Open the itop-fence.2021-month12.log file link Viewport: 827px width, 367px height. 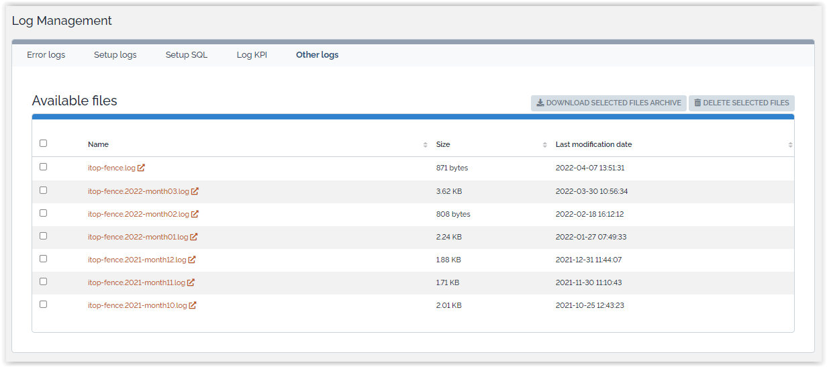(x=137, y=260)
